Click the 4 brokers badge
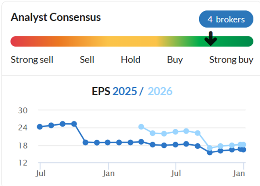Viewport: 260px width, 186px height. [x=226, y=19]
